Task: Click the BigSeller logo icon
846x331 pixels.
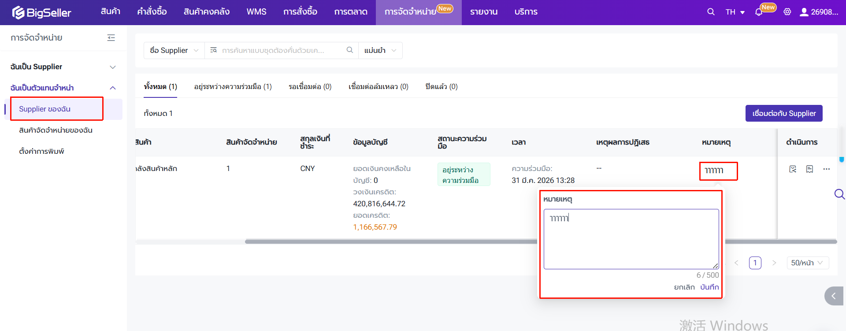Action: tap(18, 12)
